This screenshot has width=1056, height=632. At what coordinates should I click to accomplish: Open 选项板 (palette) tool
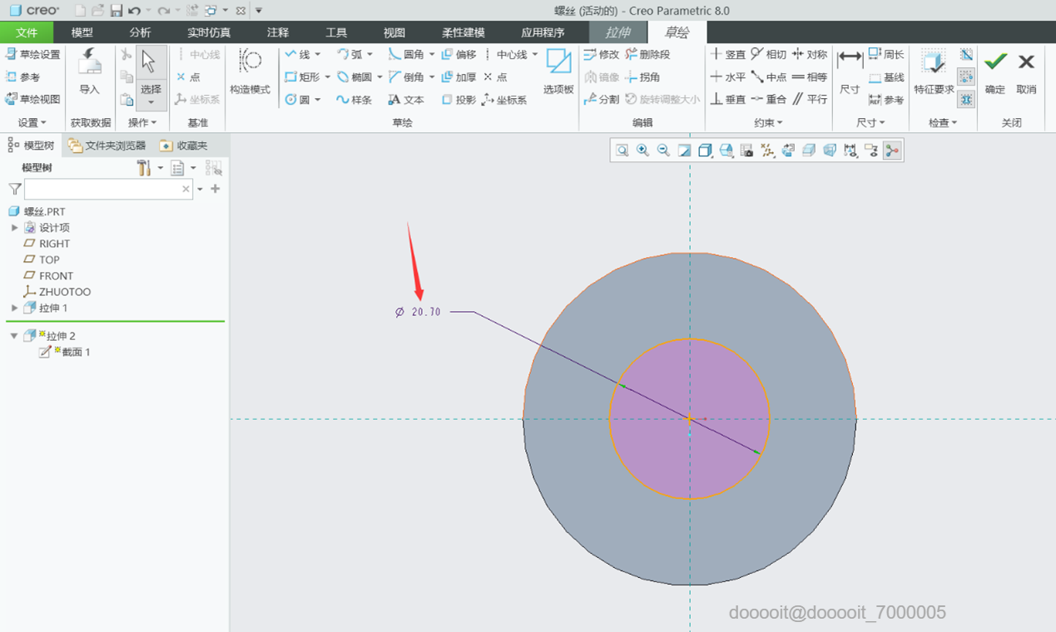[x=558, y=72]
